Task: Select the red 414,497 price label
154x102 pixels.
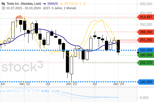Action: tap(146, 17)
